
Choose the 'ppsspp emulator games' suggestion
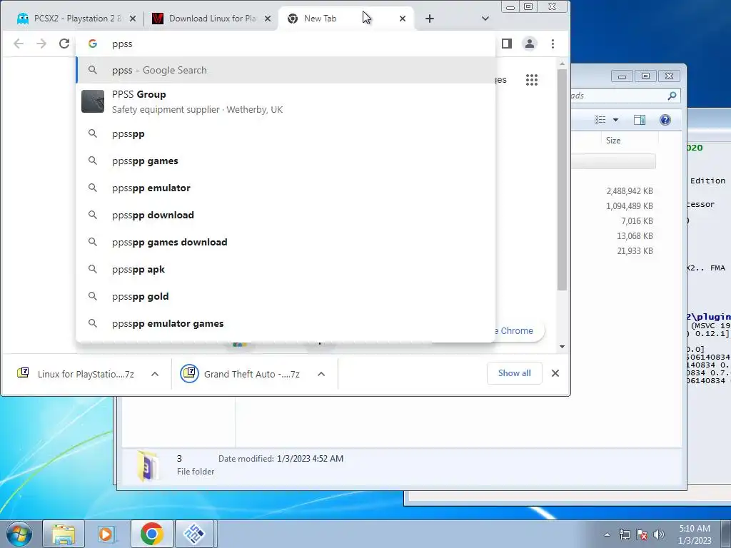coord(286,323)
